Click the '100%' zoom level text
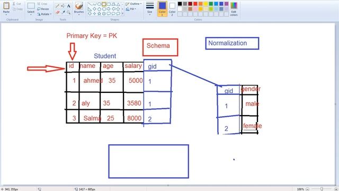The width and height of the screenshot is (339, 191). (x=300, y=189)
